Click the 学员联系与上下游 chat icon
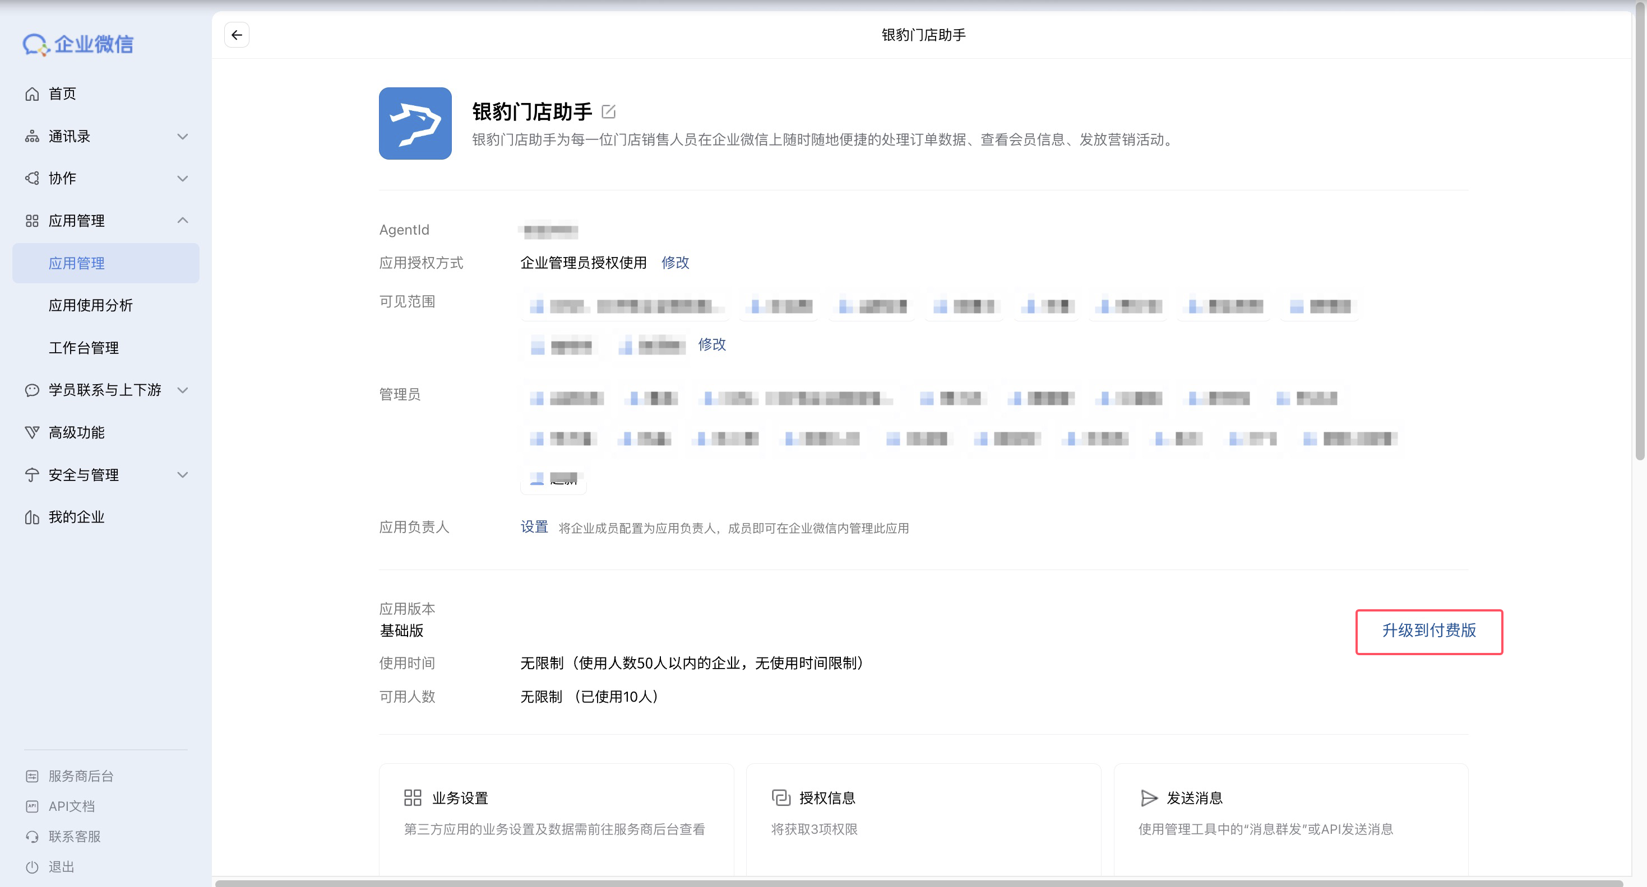Screen dimensions: 1647x887 click(32, 390)
